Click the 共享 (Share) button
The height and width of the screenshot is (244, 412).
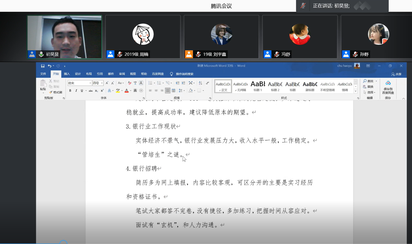(x=396, y=74)
